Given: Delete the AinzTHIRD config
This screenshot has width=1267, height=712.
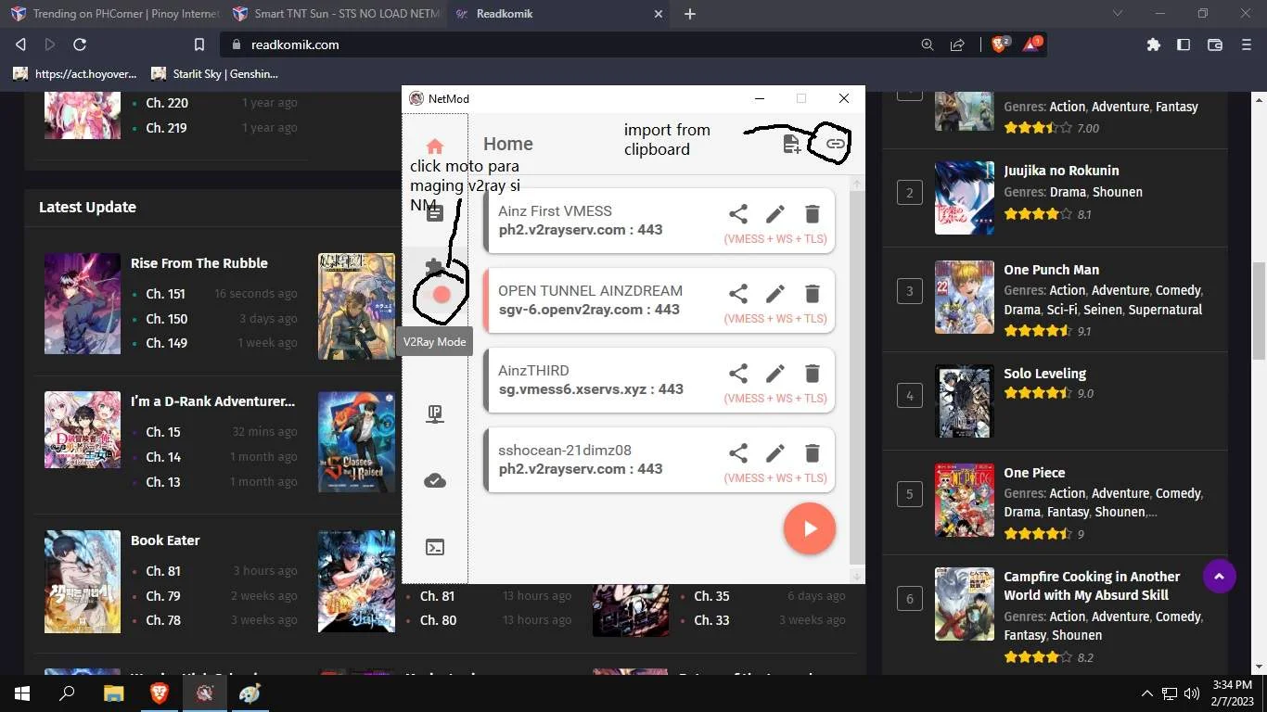Looking at the screenshot, I should pos(813,374).
